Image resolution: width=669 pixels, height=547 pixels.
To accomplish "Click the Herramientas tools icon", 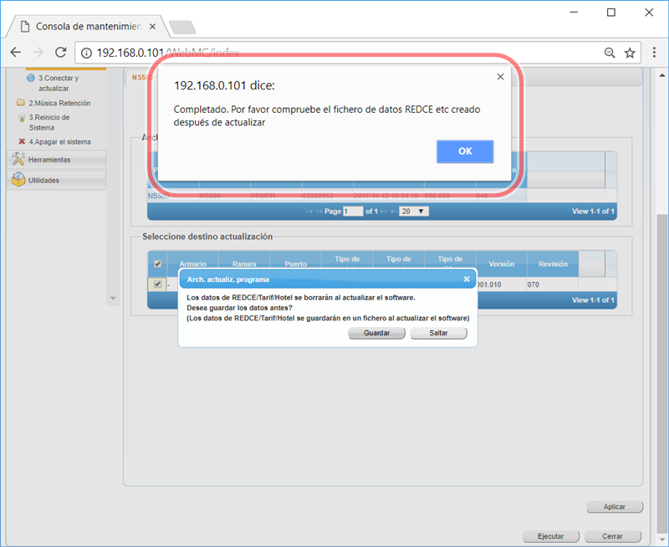I will click(x=18, y=159).
